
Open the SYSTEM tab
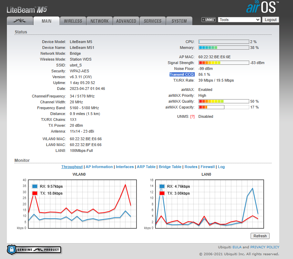pos(179,21)
